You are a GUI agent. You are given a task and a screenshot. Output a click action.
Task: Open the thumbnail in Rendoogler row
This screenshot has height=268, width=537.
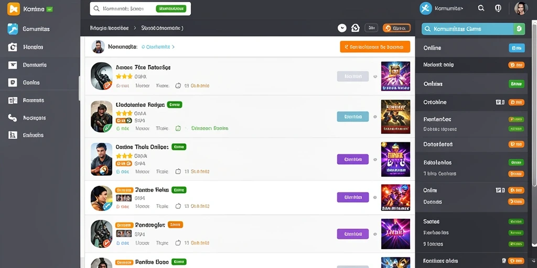(395, 234)
